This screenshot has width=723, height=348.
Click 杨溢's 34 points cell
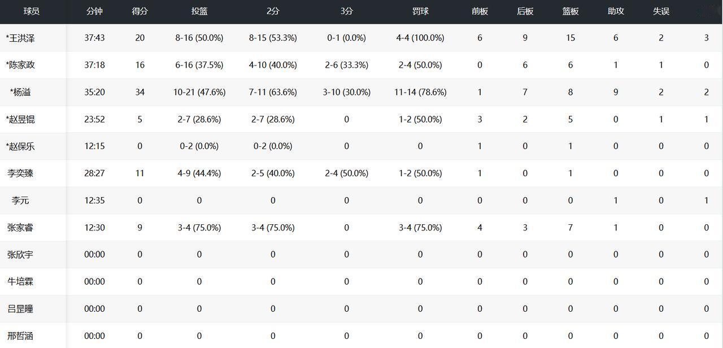click(x=140, y=92)
